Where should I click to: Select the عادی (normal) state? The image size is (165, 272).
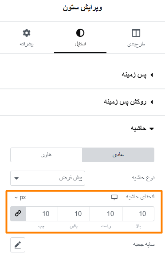click(x=118, y=155)
